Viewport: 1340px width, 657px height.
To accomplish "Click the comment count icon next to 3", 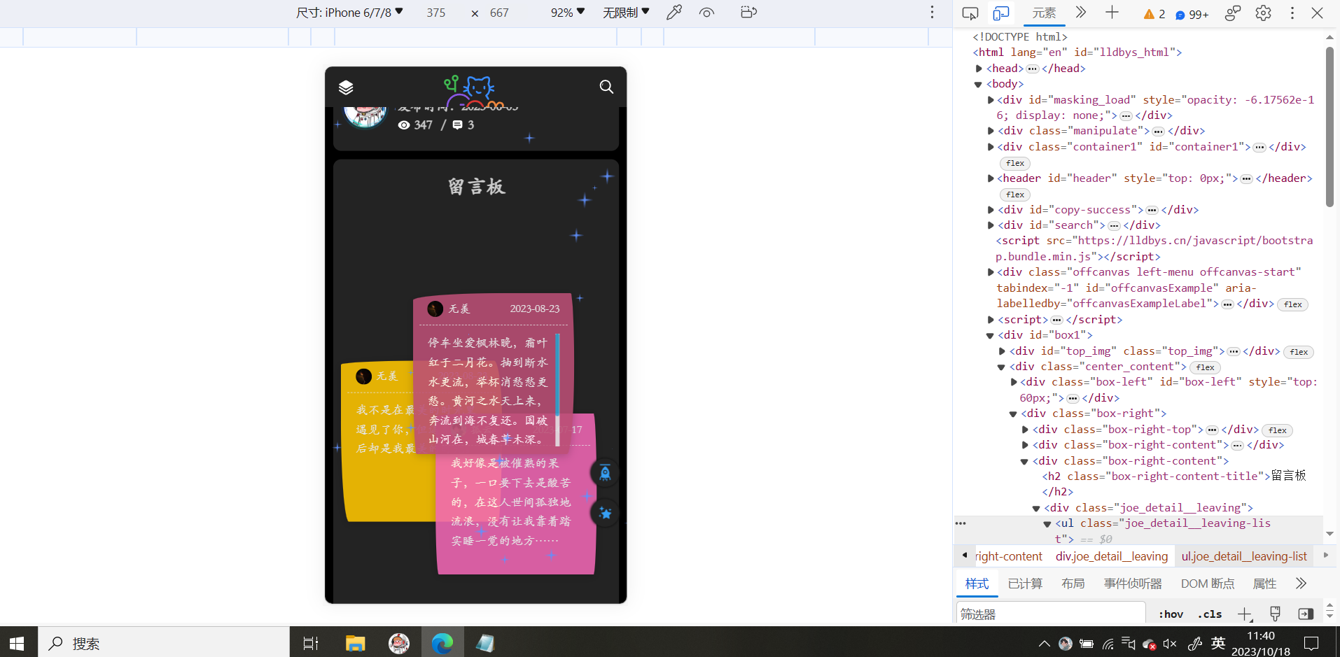I will pyautogui.click(x=457, y=125).
